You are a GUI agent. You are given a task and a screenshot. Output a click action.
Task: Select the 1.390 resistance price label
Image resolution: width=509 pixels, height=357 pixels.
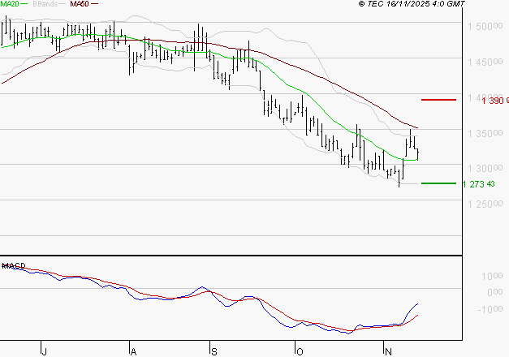[x=494, y=101]
